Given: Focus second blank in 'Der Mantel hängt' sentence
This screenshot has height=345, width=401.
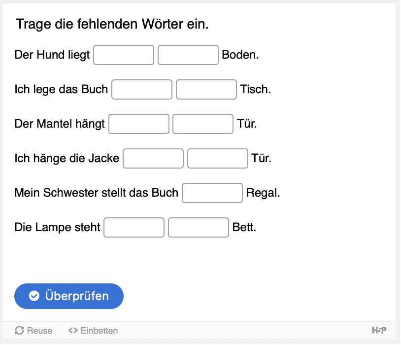Looking at the screenshot, I should coord(203,124).
